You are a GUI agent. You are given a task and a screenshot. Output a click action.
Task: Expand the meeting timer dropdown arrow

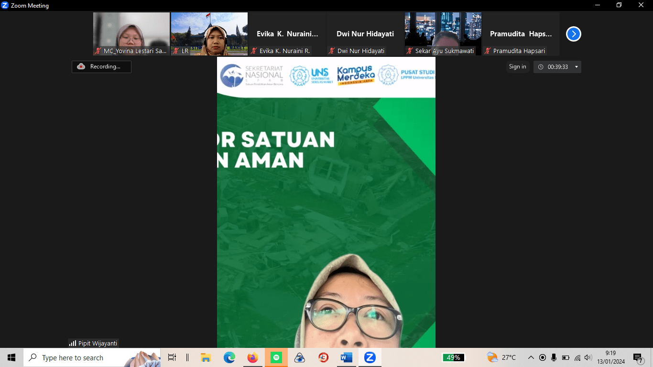click(576, 67)
